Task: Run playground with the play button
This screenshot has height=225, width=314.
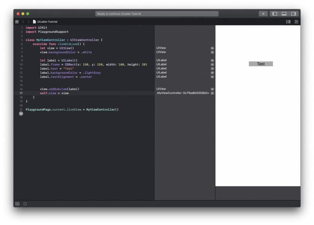Action: 21,113
